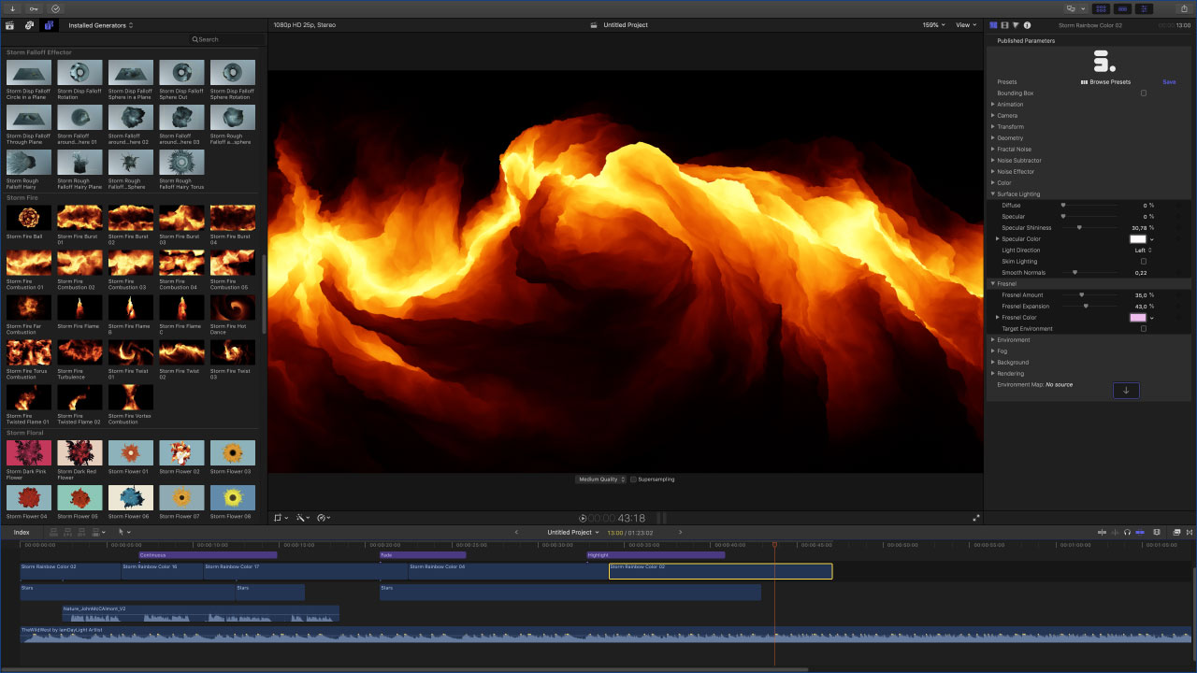
Task: Toggle the Browser panel layout button
Action: click(1102, 8)
